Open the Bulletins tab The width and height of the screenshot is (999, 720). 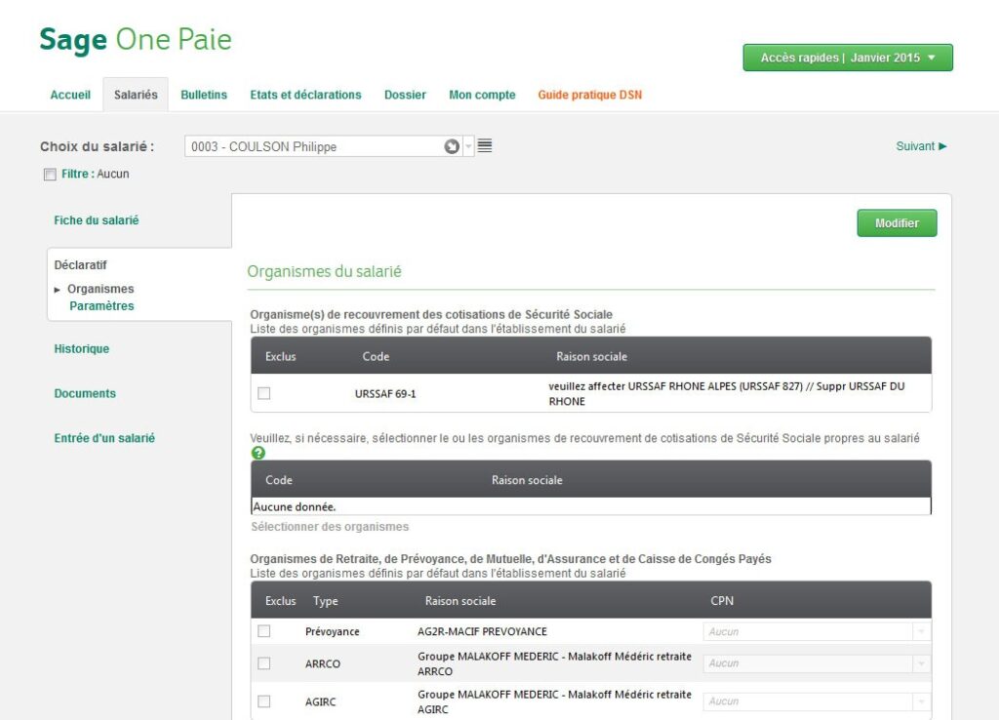(x=204, y=95)
